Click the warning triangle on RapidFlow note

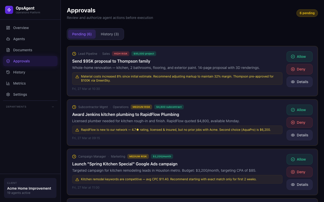pyautogui.click(x=77, y=130)
